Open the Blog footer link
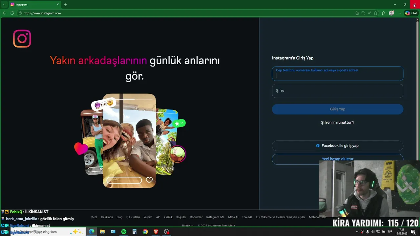 [119, 217]
